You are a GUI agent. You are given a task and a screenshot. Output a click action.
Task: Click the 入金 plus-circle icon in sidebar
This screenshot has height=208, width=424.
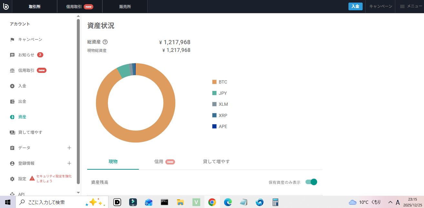(x=12, y=86)
